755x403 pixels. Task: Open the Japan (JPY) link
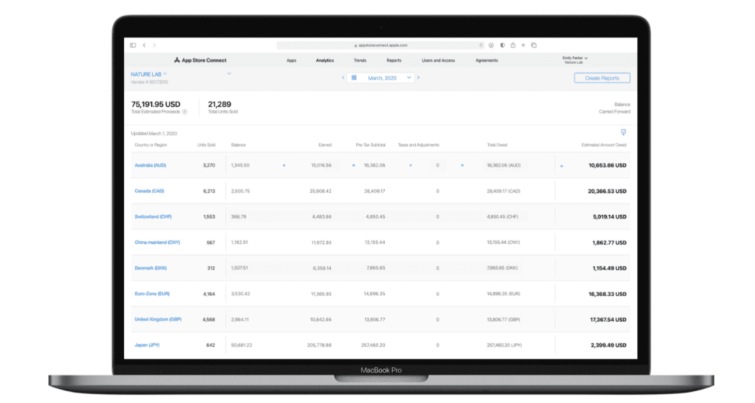click(147, 346)
